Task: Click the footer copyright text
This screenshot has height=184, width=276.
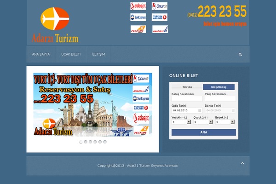Action: [x=138, y=166]
